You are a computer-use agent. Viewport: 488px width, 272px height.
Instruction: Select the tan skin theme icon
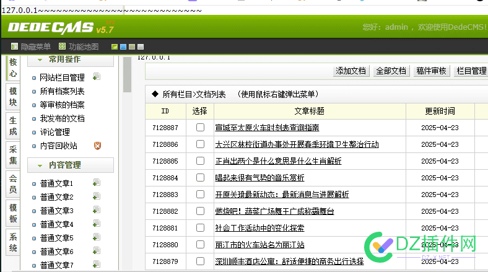tap(132, 46)
